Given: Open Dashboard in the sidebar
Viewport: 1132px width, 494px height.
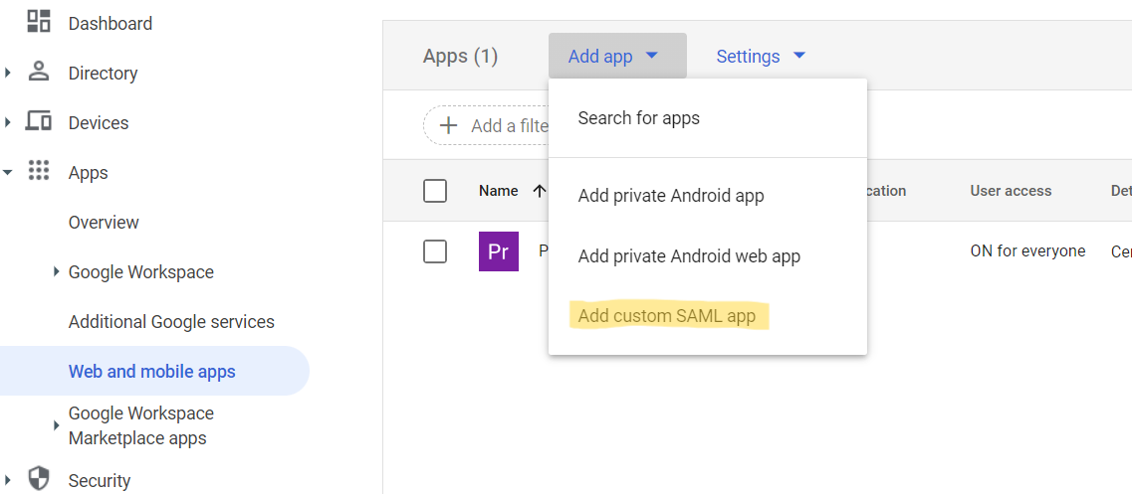Looking at the screenshot, I should point(111,23).
